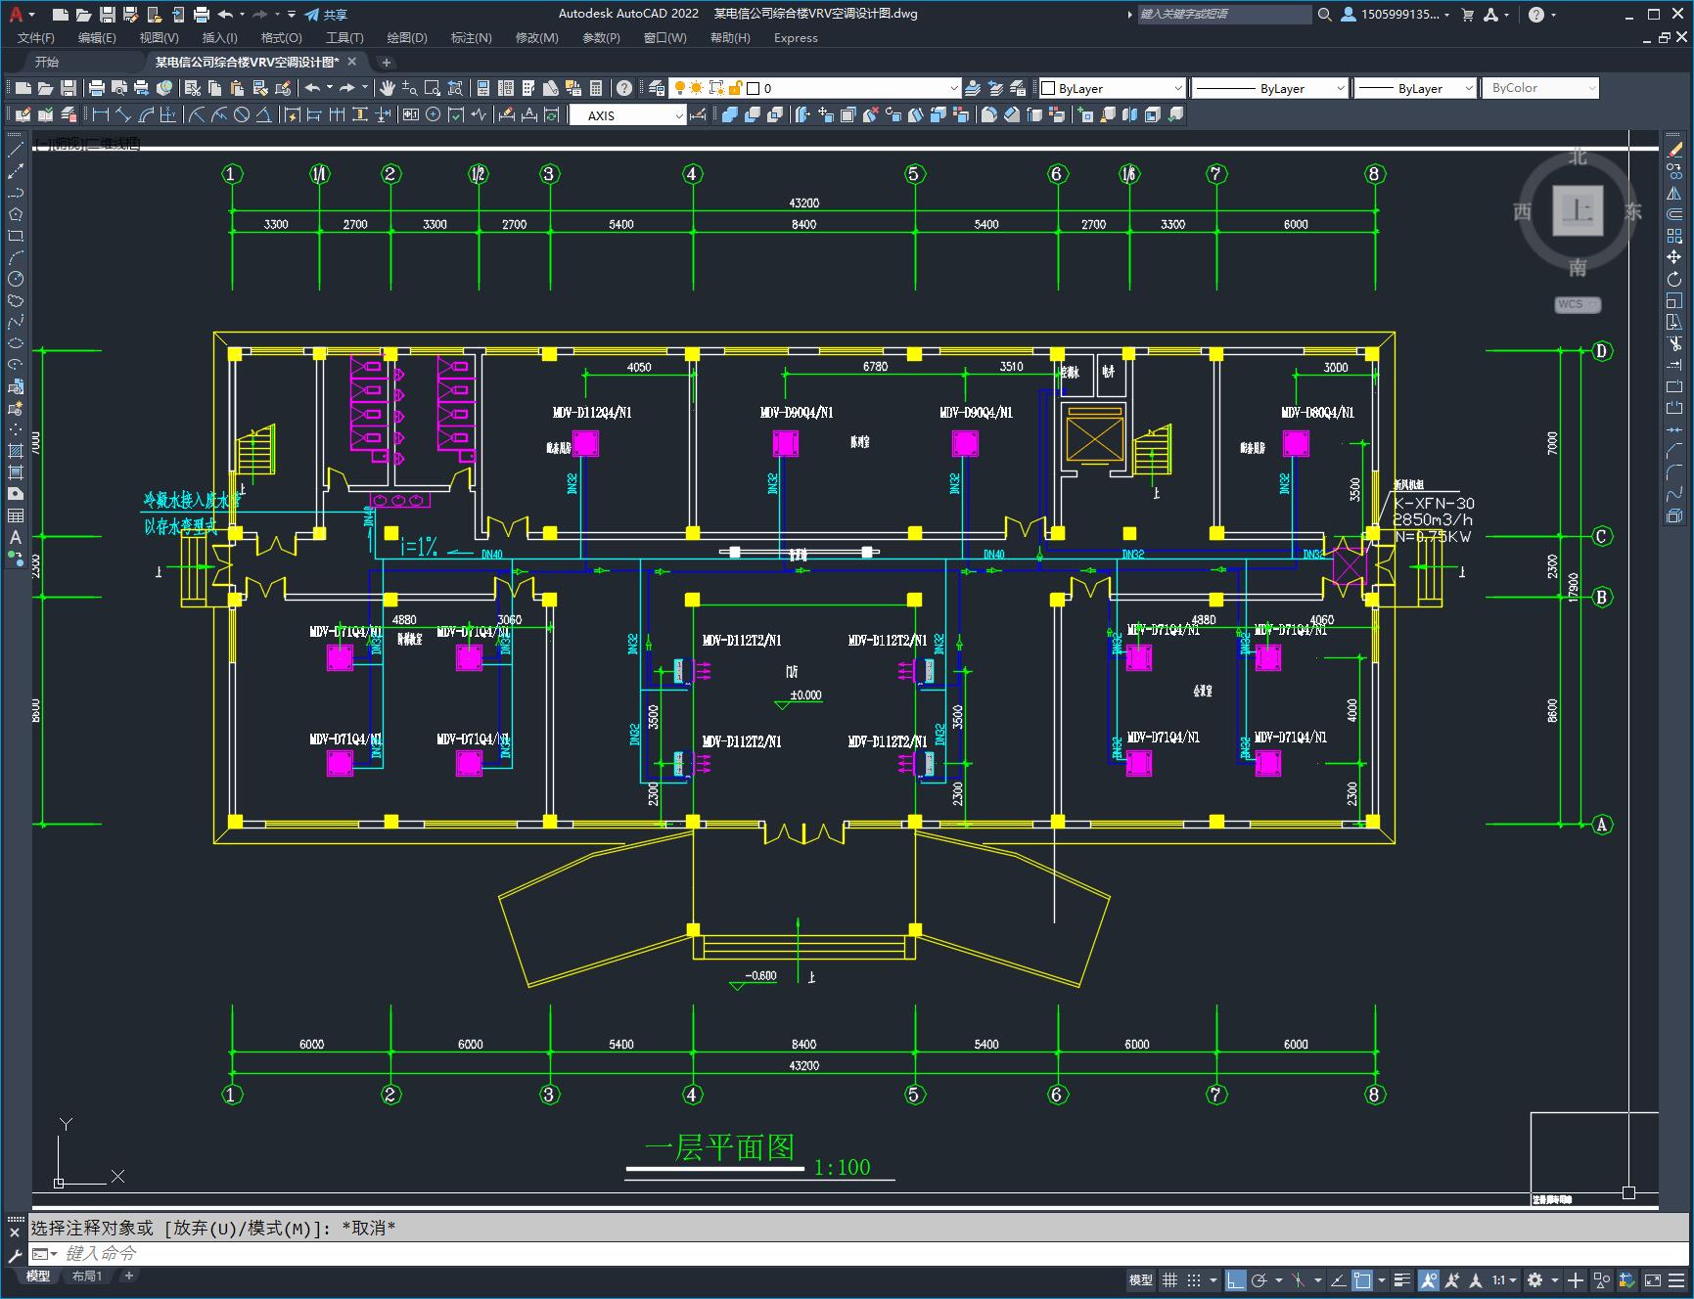This screenshot has width=1694, height=1299.
Task: Open the QuickCalc calculator icon
Action: coord(596,88)
